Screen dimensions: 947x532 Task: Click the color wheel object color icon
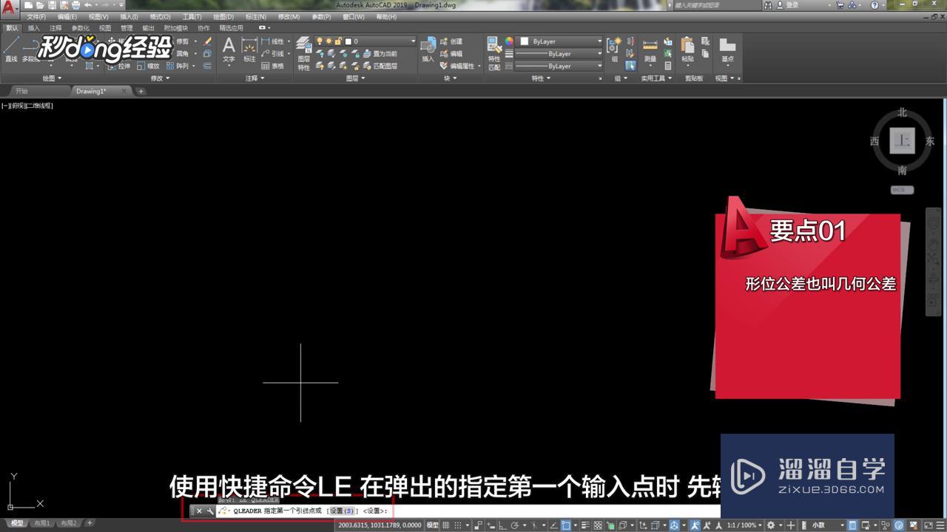coord(509,41)
